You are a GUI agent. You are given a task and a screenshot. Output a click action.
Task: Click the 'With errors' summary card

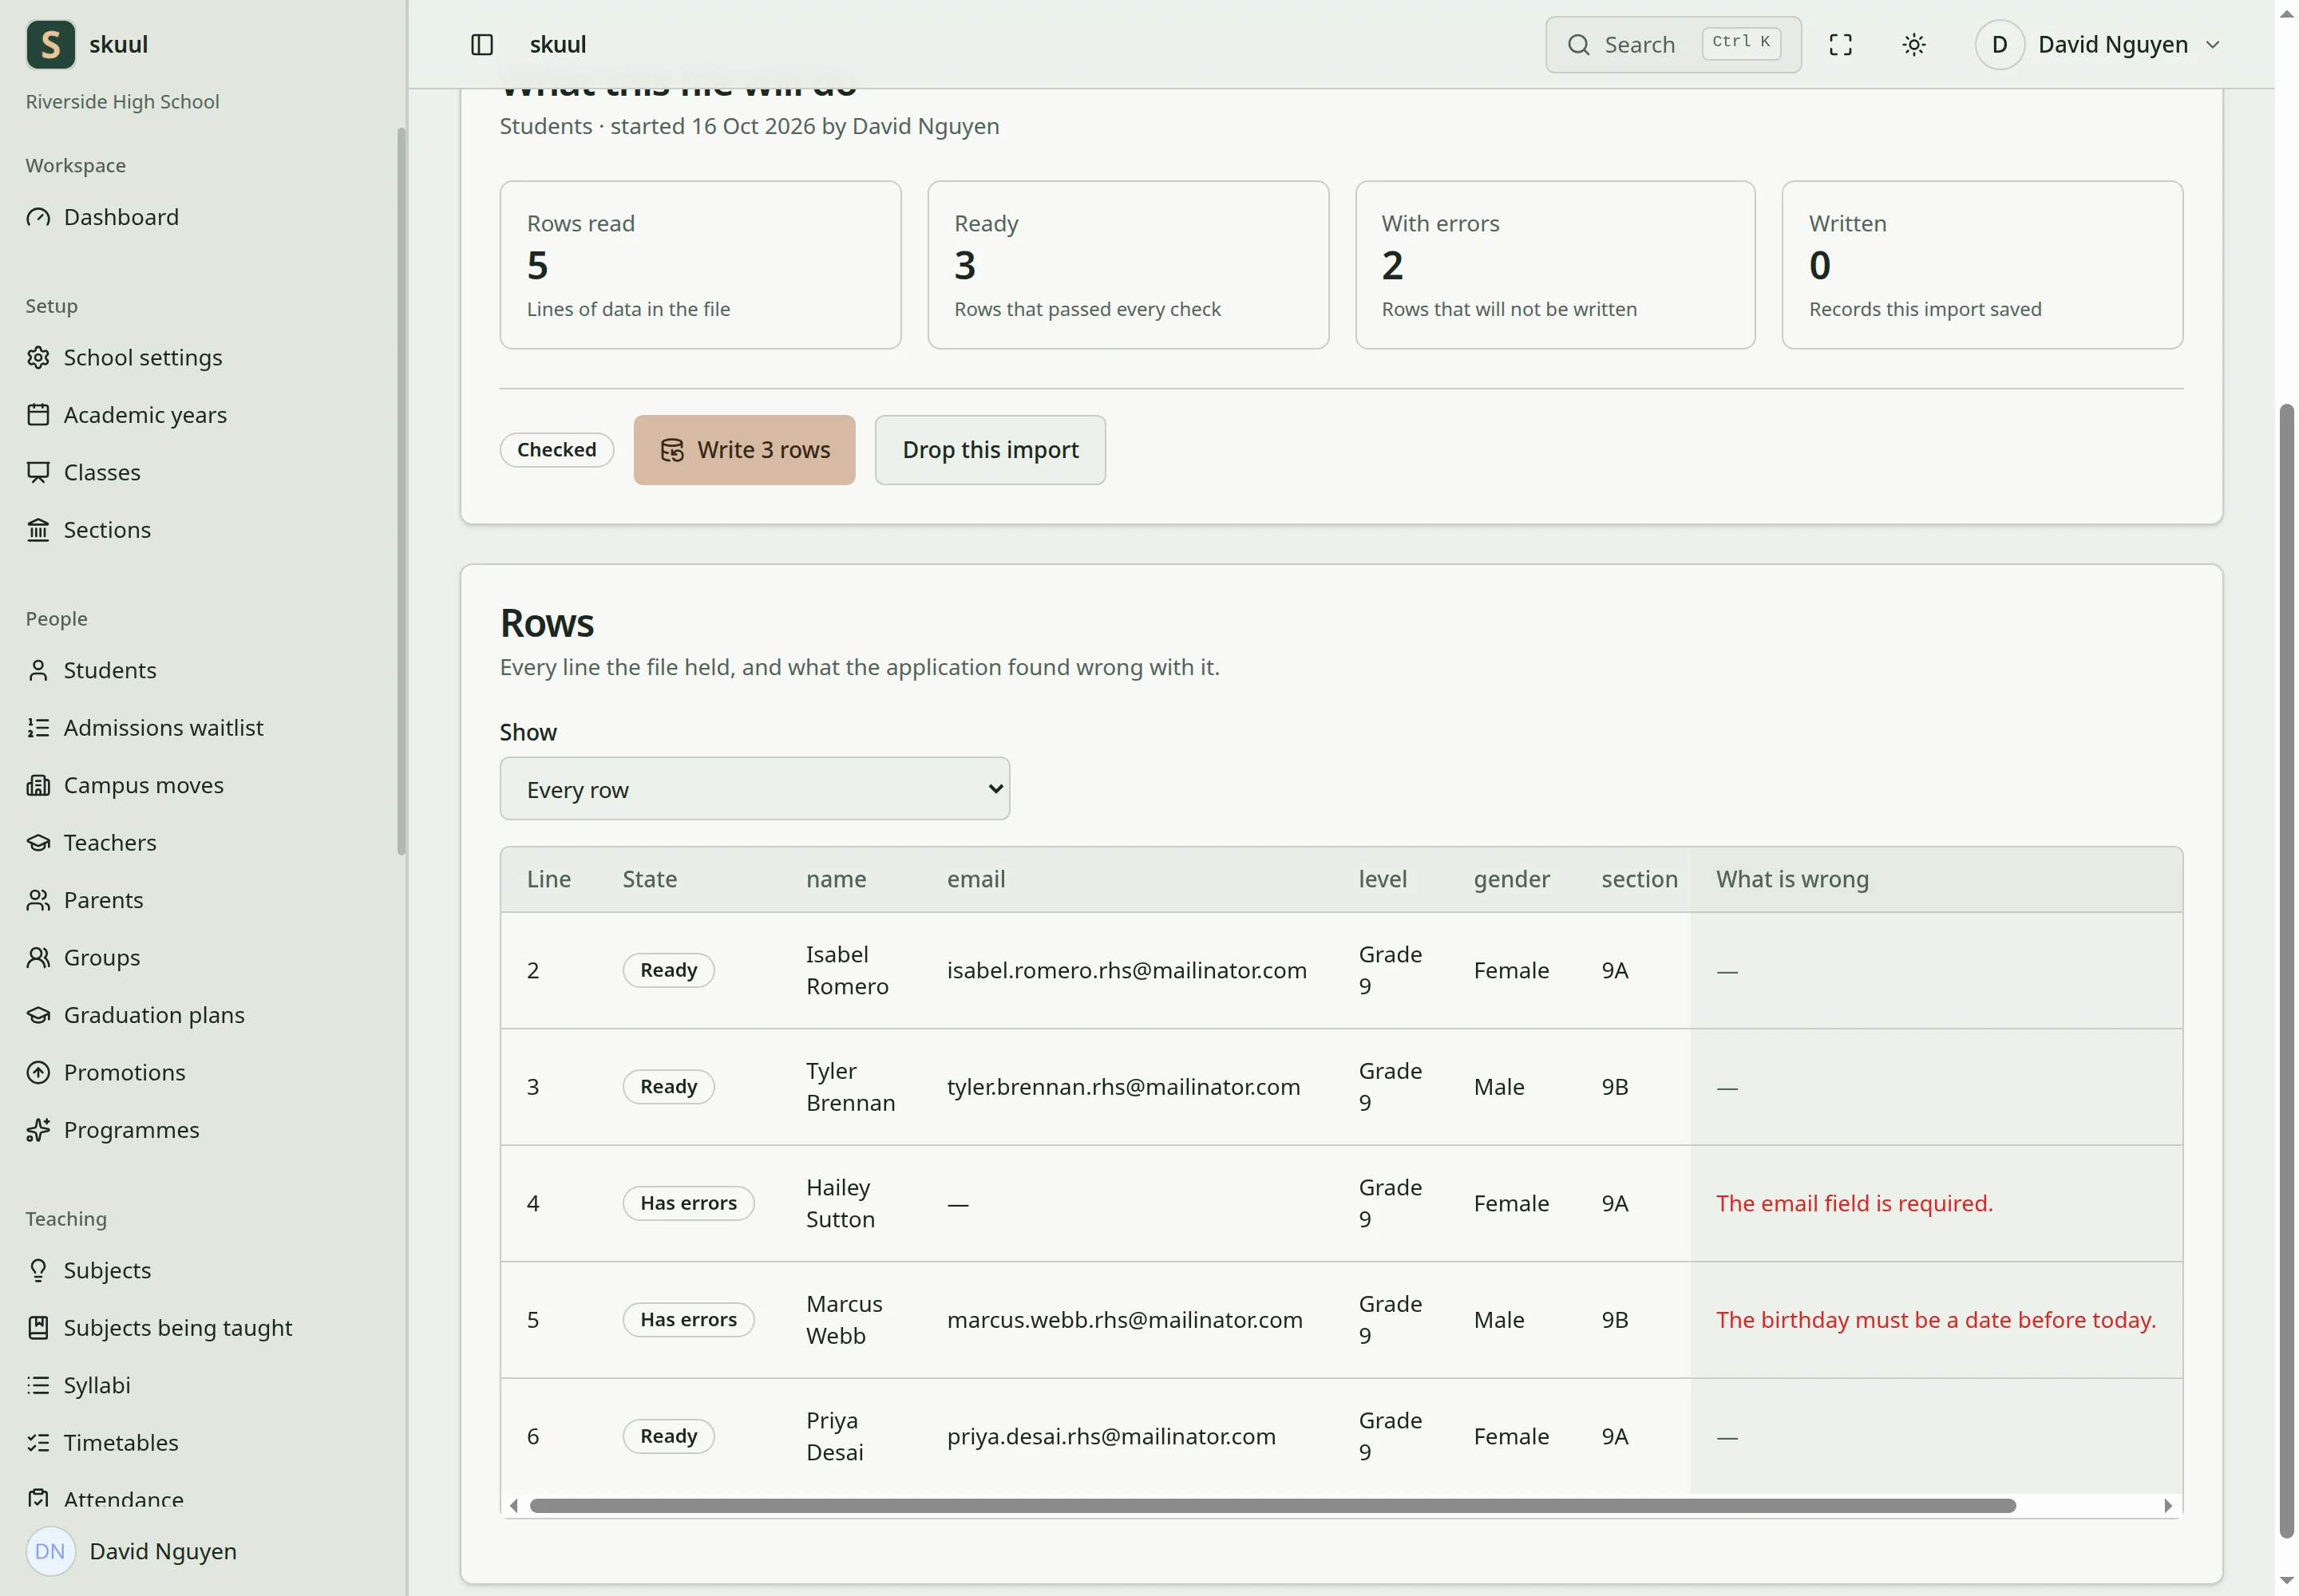pos(1555,265)
